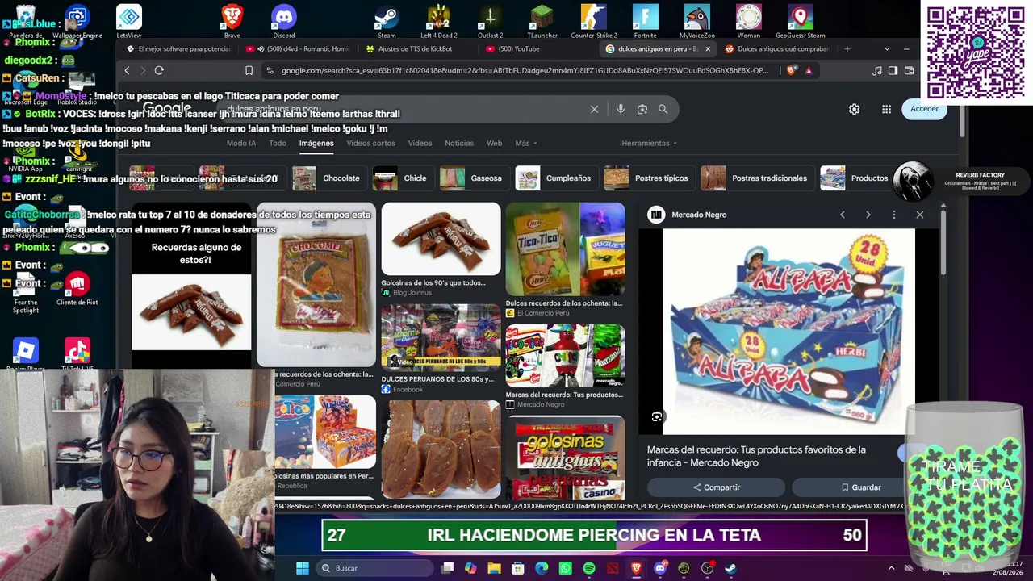Open Spotify from the taskbar
1033x581 pixels.
coord(589,568)
